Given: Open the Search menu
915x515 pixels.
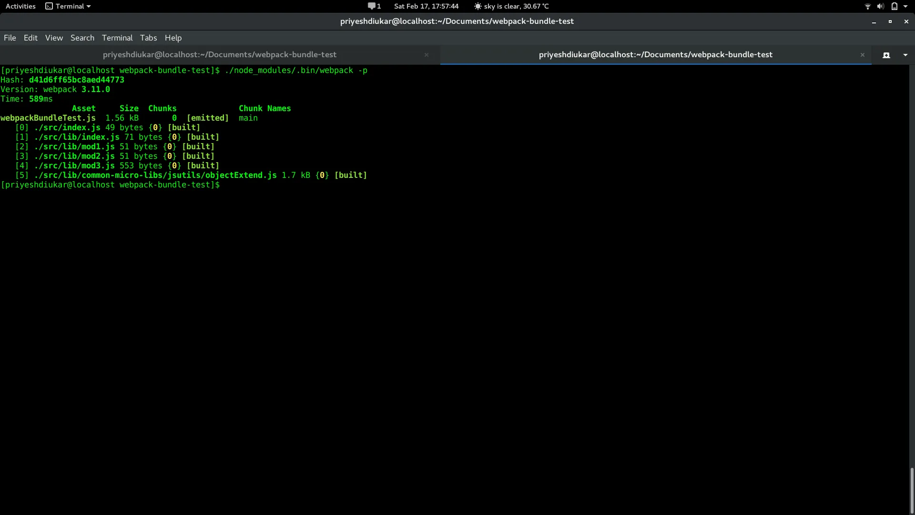Looking at the screenshot, I should tap(82, 38).
